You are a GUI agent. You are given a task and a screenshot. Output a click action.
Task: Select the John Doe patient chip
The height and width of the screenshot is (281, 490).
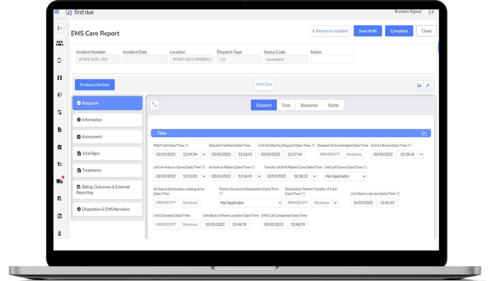(264, 84)
